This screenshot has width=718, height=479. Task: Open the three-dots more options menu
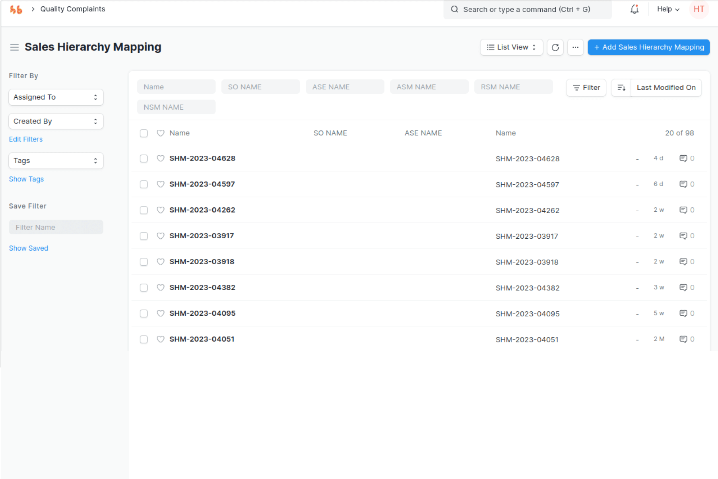tap(575, 47)
